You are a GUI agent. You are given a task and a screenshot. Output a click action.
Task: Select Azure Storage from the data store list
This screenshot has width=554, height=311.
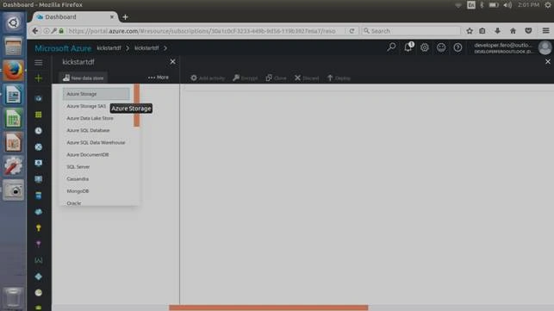[x=96, y=94]
